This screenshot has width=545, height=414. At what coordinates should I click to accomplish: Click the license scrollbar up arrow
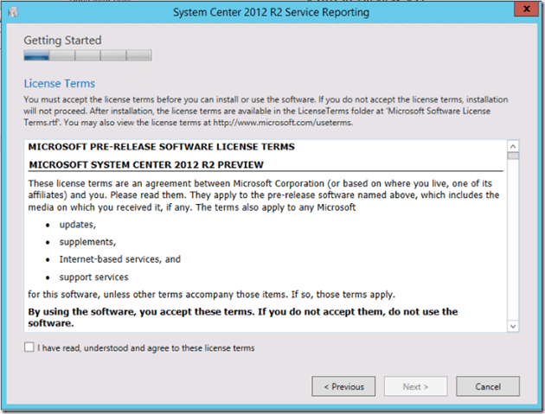coord(513,145)
